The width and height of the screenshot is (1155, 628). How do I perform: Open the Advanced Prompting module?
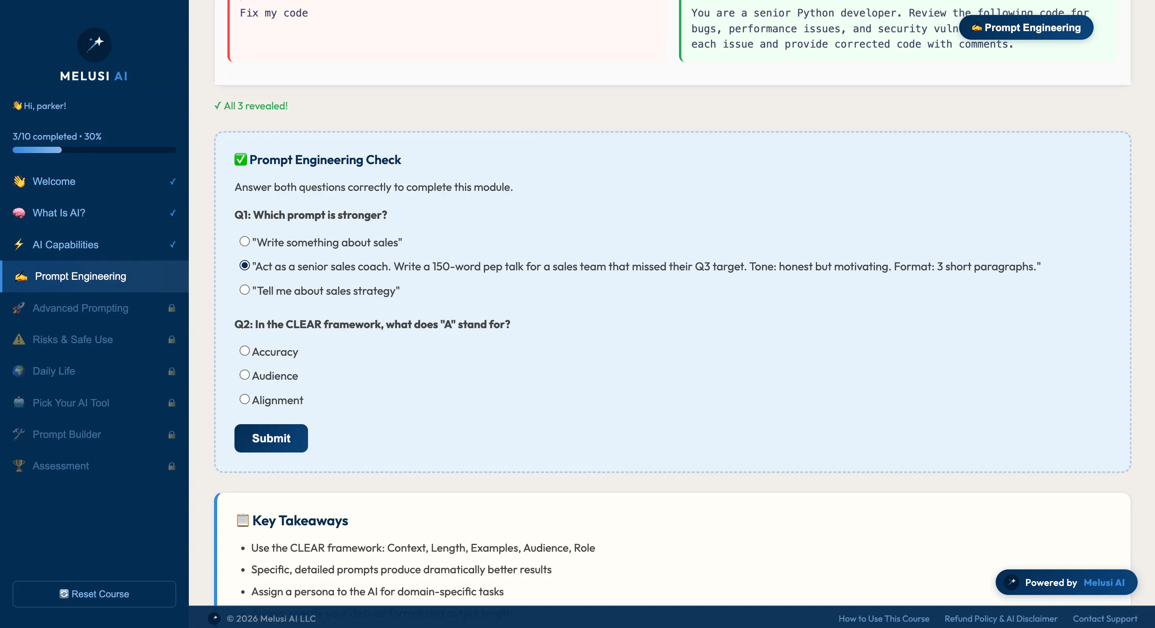click(x=94, y=308)
